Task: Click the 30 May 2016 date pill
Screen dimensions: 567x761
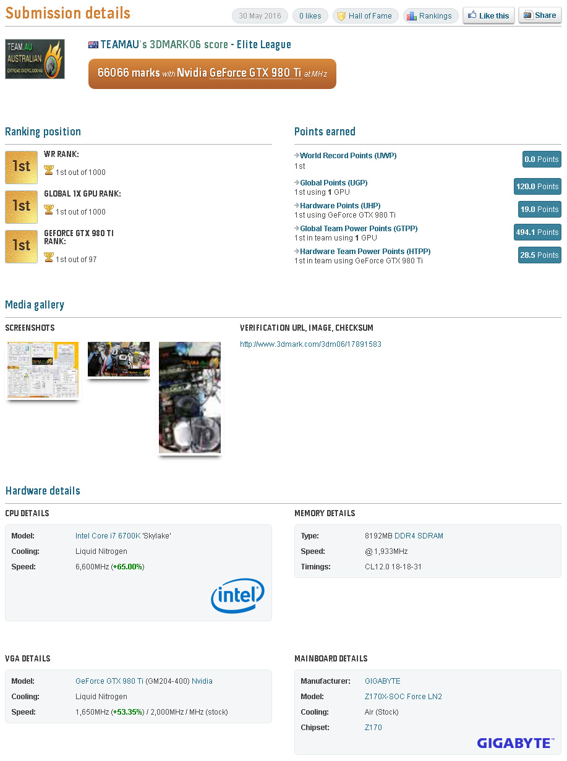Action: click(260, 16)
